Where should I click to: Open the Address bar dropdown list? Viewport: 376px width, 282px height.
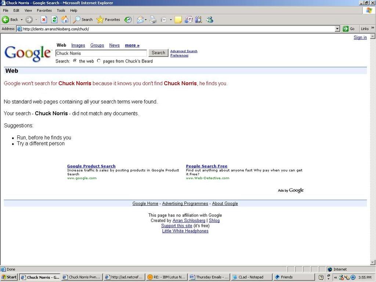[x=337, y=29]
